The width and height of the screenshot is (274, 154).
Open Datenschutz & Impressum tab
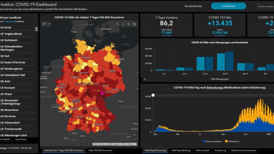coord(243,150)
